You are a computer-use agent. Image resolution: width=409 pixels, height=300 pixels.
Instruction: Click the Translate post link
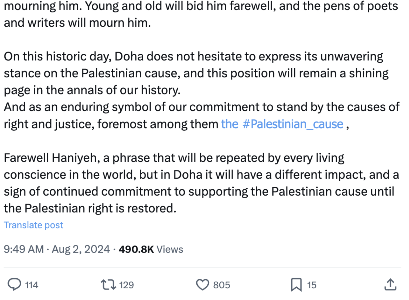tap(33, 225)
